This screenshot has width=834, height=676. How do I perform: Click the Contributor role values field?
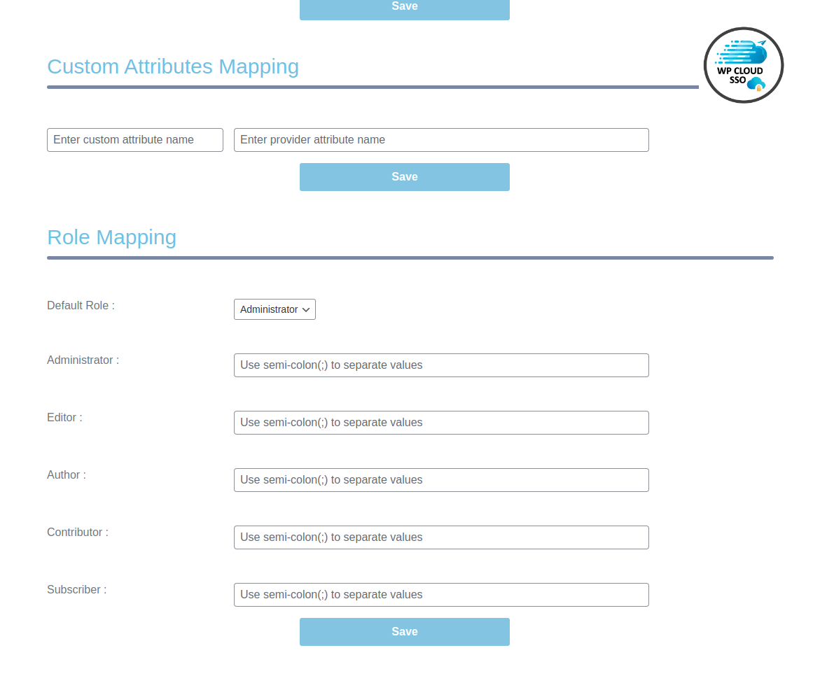440,537
